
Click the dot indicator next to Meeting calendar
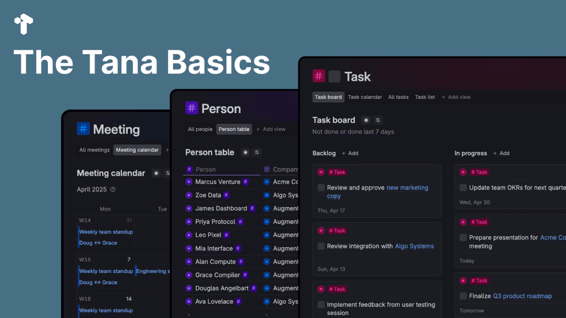coord(156,173)
